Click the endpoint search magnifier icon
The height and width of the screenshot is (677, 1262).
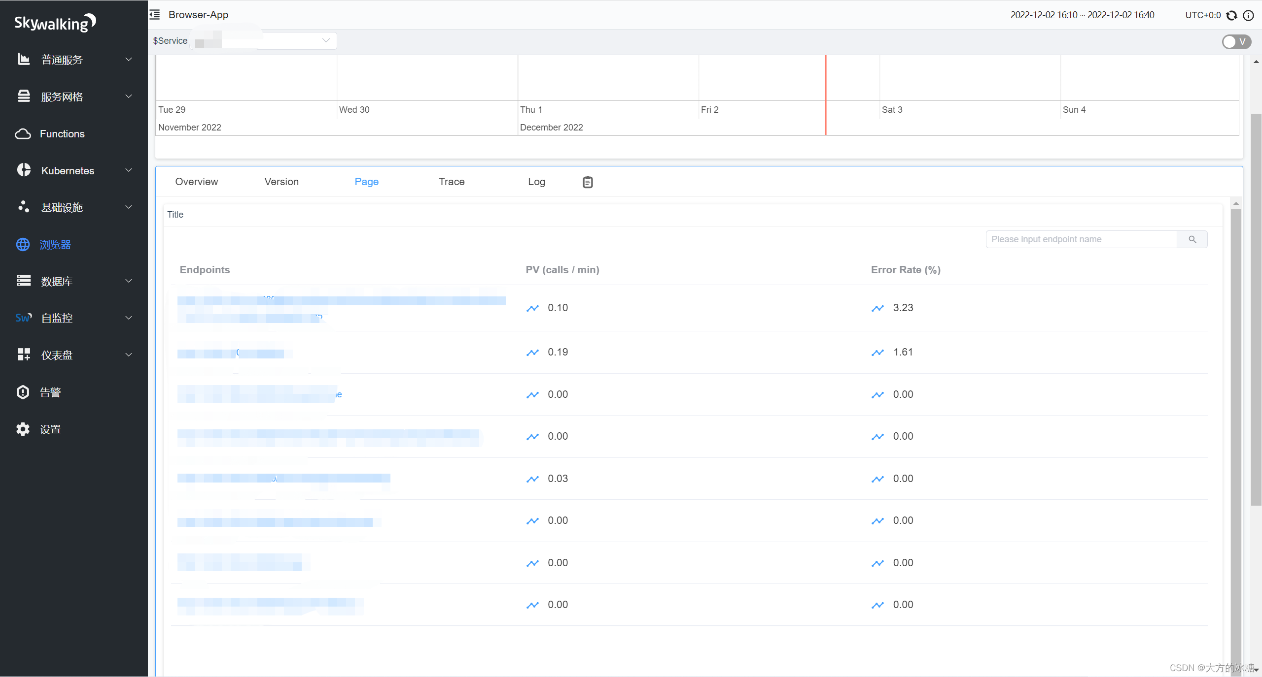(1192, 239)
